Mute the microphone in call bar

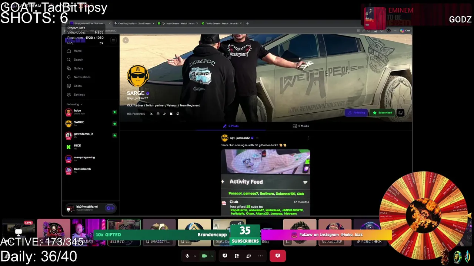click(x=187, y=256)
